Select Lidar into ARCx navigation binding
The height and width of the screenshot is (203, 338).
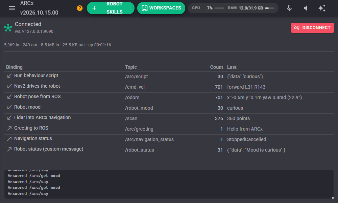[43, 117]
